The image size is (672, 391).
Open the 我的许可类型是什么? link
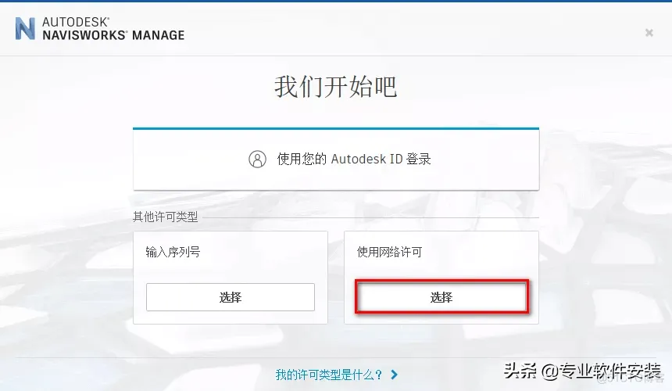[329, 375]
